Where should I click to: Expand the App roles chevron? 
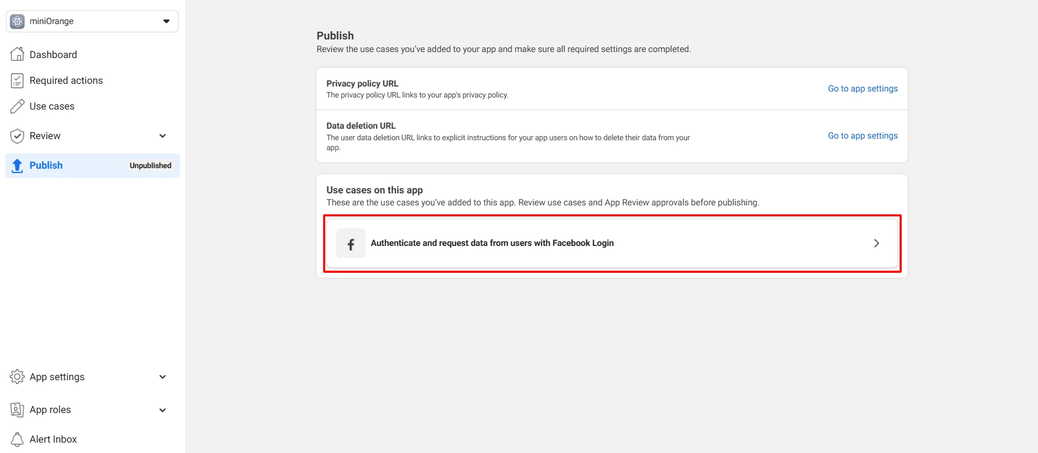(x=163, y=410)
